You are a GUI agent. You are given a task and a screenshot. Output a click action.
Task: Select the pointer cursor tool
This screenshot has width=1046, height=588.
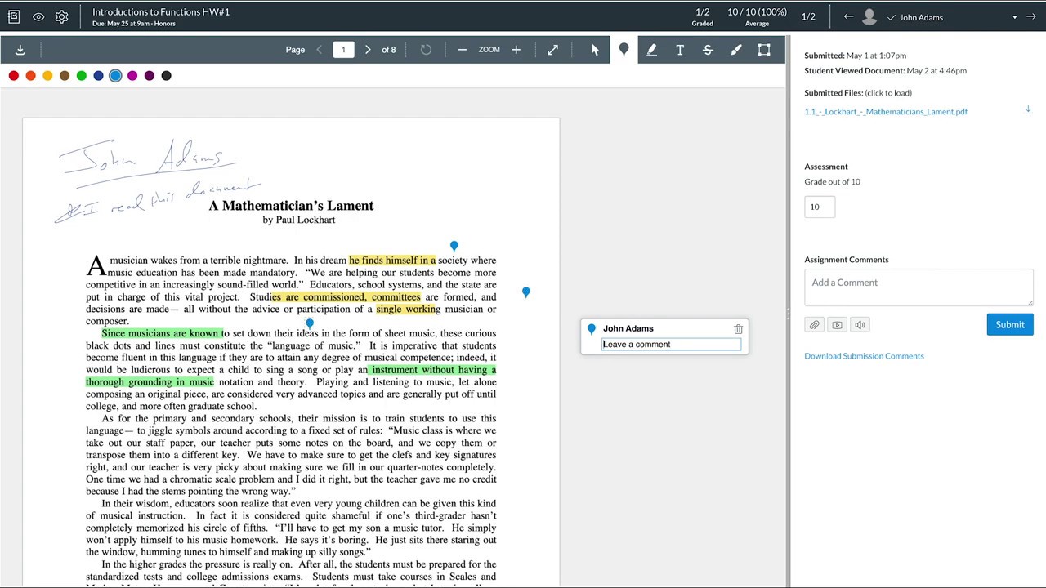coord(595,50)
